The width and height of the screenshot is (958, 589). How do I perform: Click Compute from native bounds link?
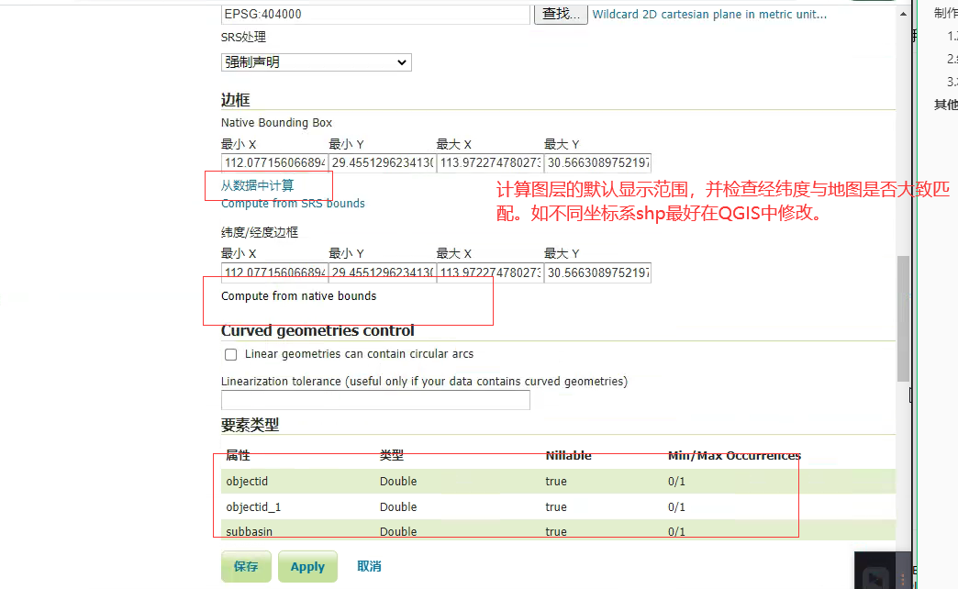click(298, 296)
